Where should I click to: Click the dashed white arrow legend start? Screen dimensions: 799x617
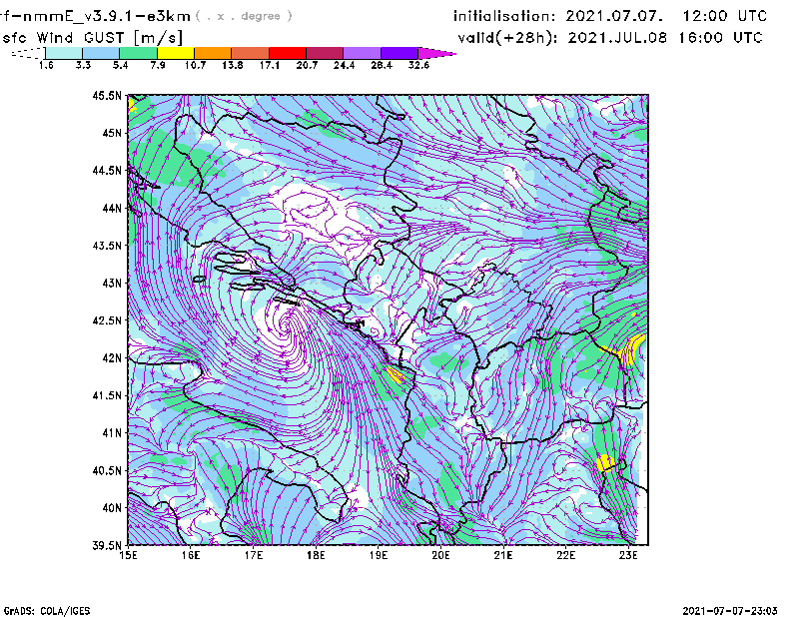coord(28,53)
